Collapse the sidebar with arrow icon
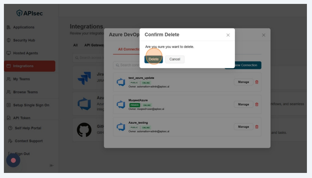 point(51,166)
